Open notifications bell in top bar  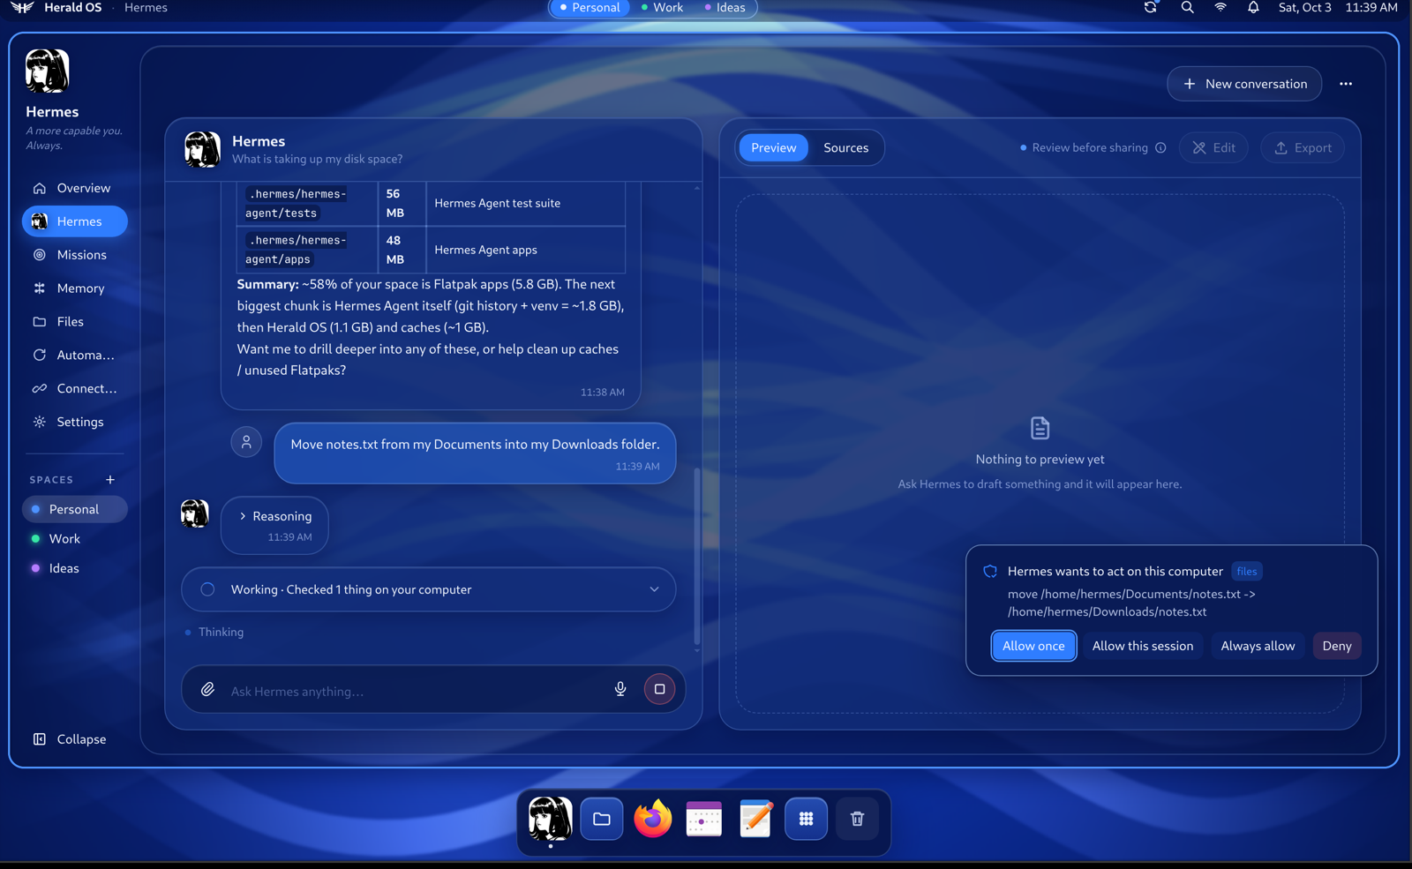tap(1253, 7)
